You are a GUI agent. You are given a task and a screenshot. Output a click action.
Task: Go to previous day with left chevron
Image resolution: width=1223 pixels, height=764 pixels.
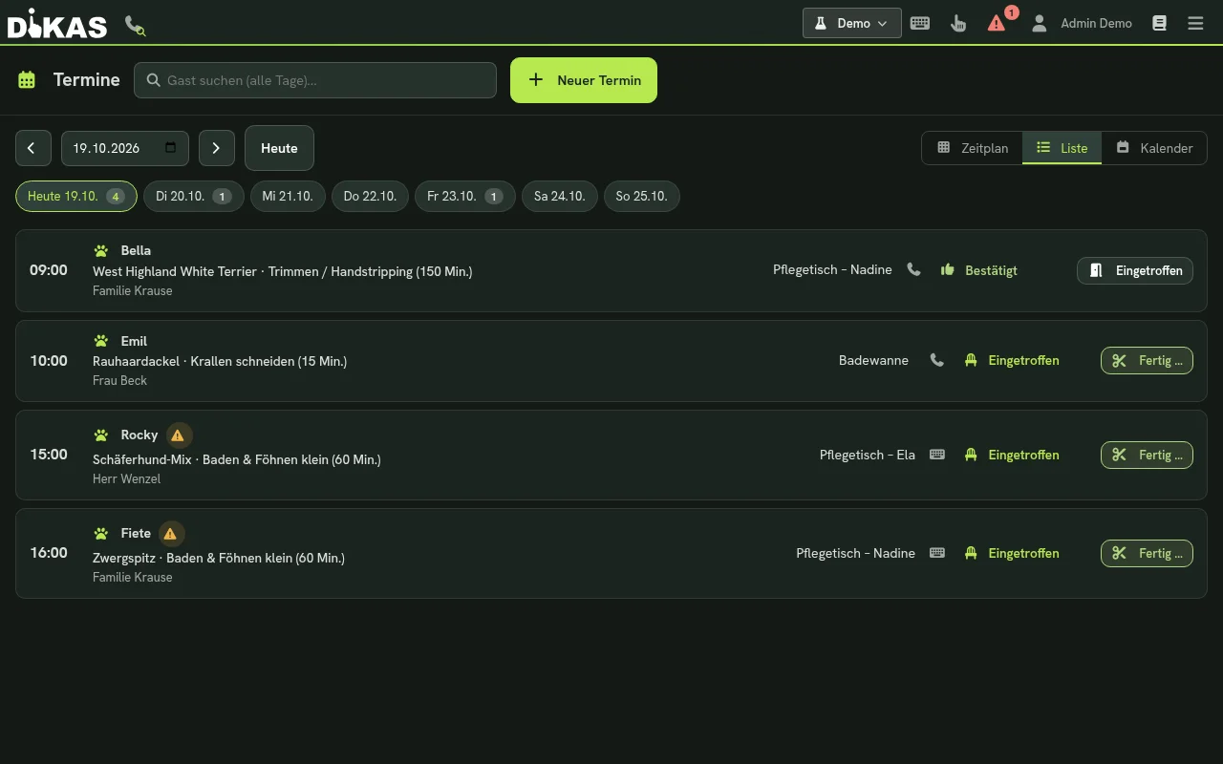(32, 148)
